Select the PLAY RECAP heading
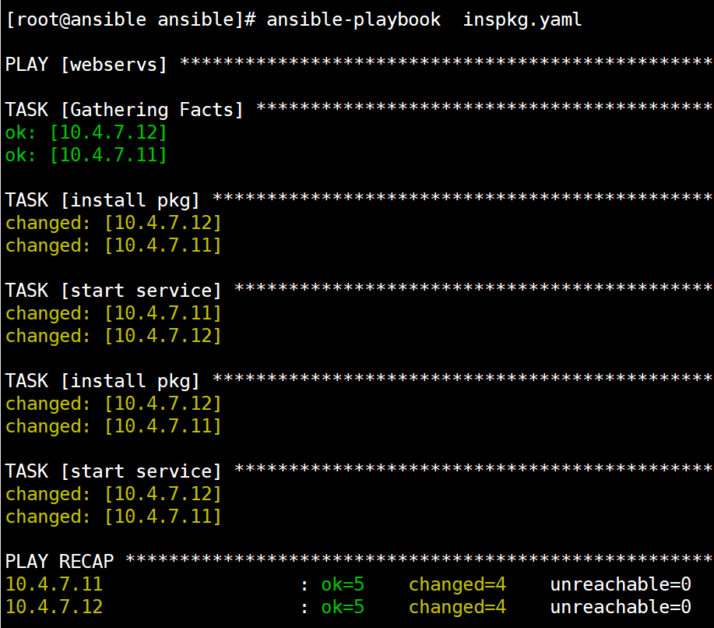The width and height of the screenshot is (714, 628). (60, 561)
